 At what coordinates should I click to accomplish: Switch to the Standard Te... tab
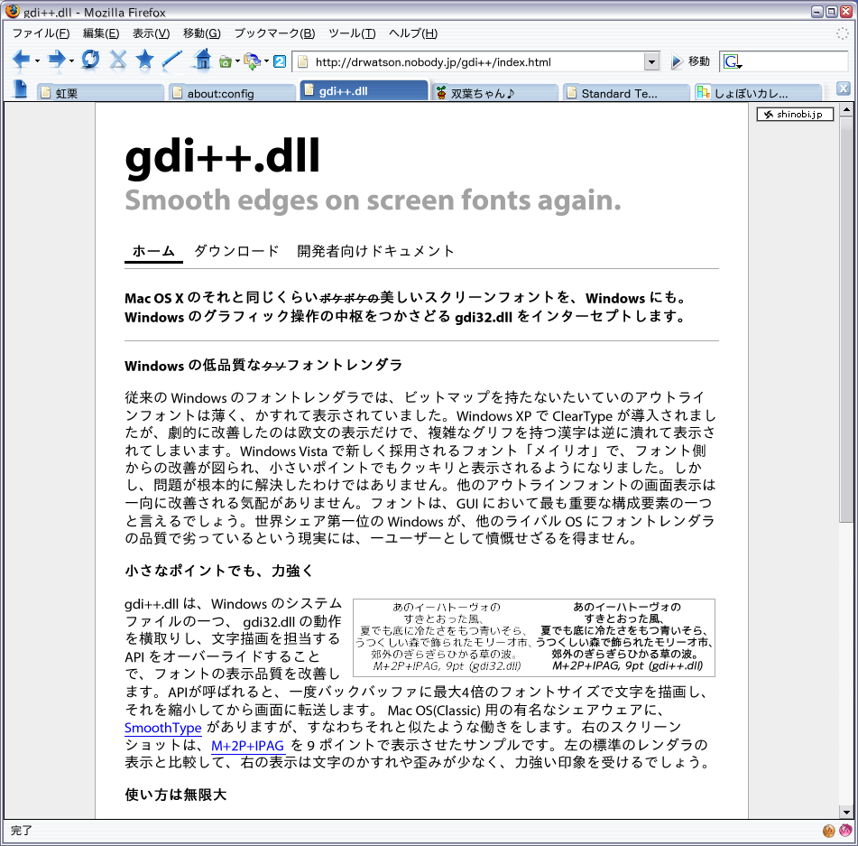[626, 93]
